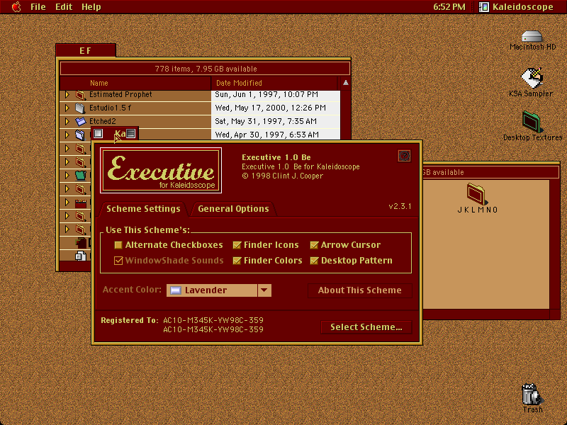The image size is (567, 425).
Task: Open the Kaleidoscope application menu
Action: [x=516, y=7]
